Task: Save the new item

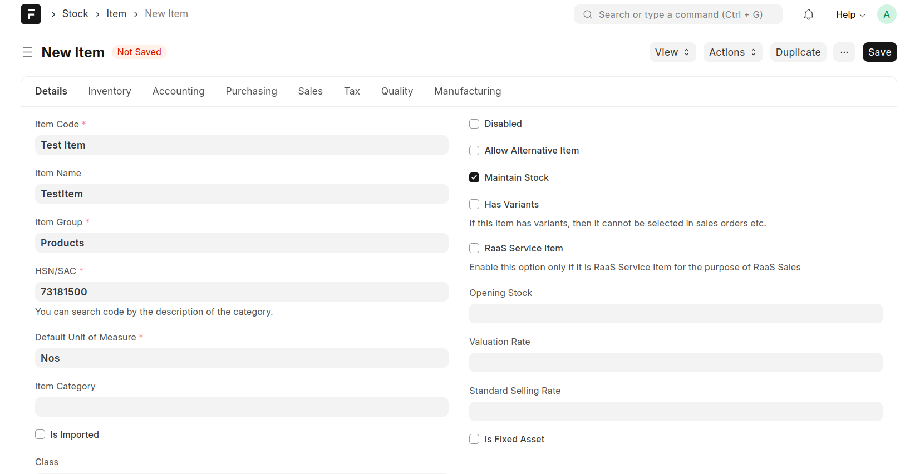Action: tap(879, 52)
